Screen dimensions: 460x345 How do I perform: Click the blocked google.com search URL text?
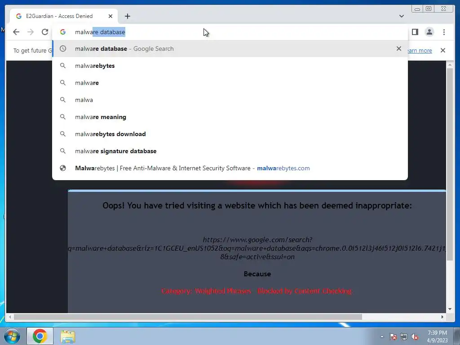(257, 248)
